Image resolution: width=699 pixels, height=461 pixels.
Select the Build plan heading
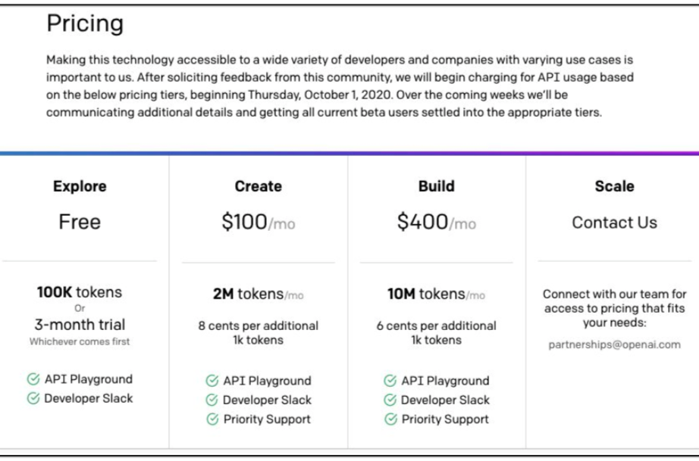437,186
